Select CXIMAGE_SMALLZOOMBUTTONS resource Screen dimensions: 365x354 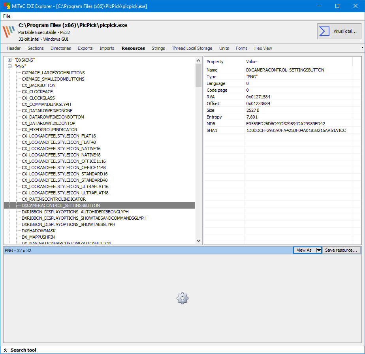click(x=53, y=79)
